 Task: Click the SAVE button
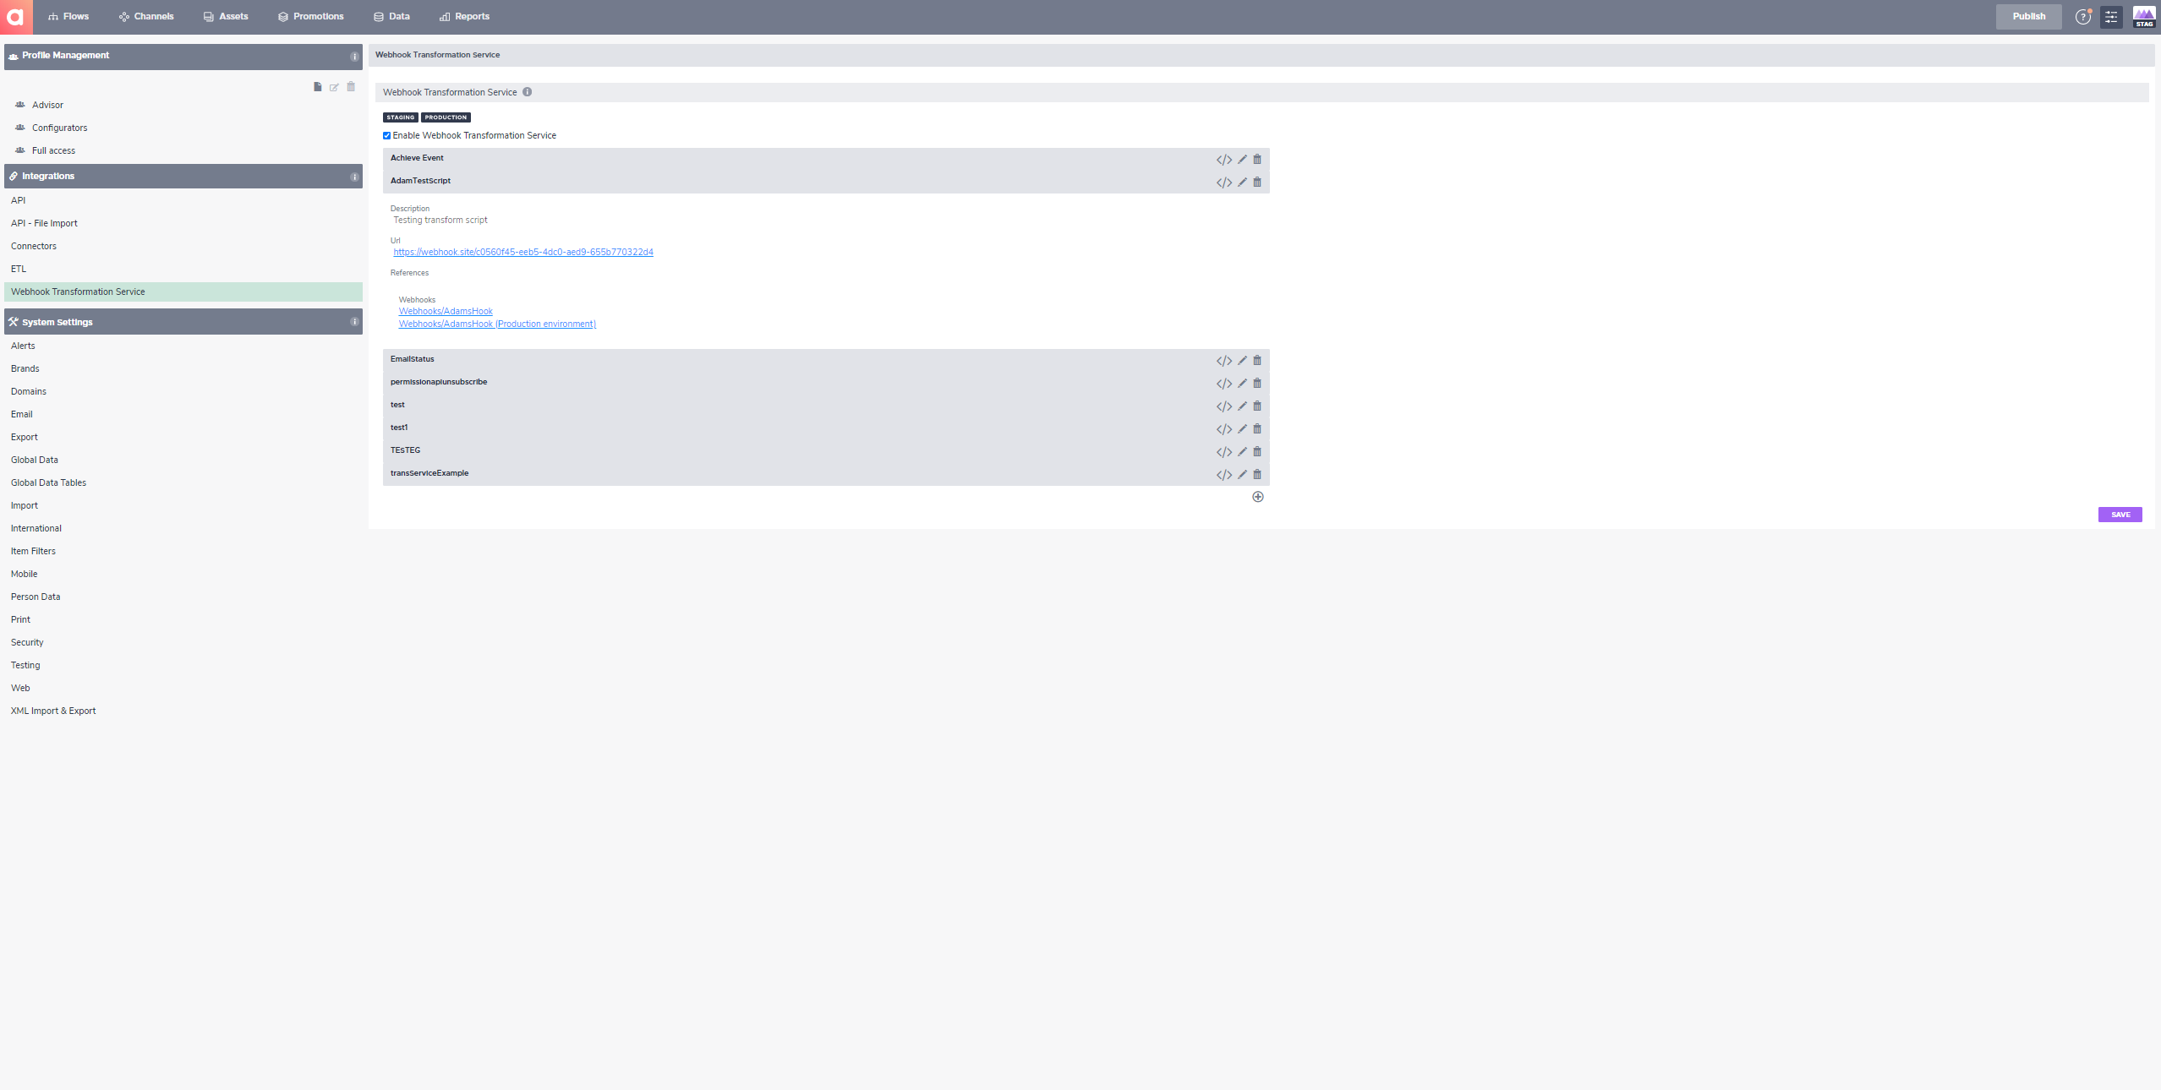point(2120,515)
